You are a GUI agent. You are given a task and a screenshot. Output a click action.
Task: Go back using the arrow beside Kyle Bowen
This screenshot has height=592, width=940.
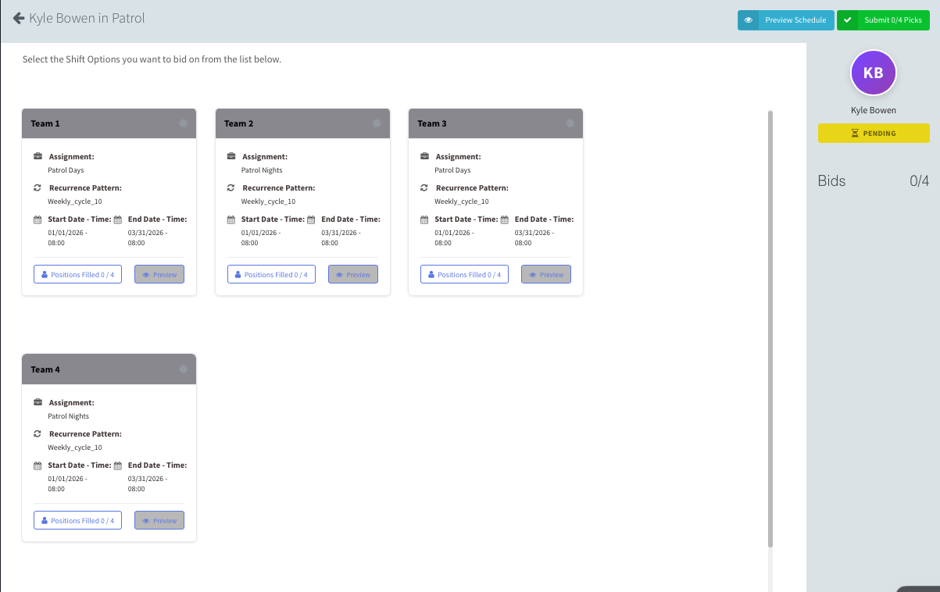19,18
